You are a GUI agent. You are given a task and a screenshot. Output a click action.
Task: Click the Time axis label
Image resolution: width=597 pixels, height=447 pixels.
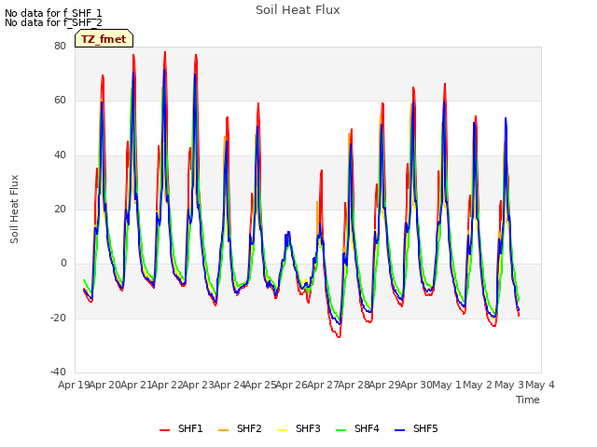(x=528, y=400)
